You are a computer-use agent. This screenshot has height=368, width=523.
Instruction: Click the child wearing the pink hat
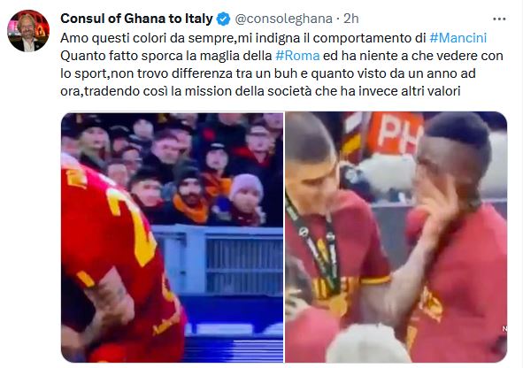click(245, 199)
